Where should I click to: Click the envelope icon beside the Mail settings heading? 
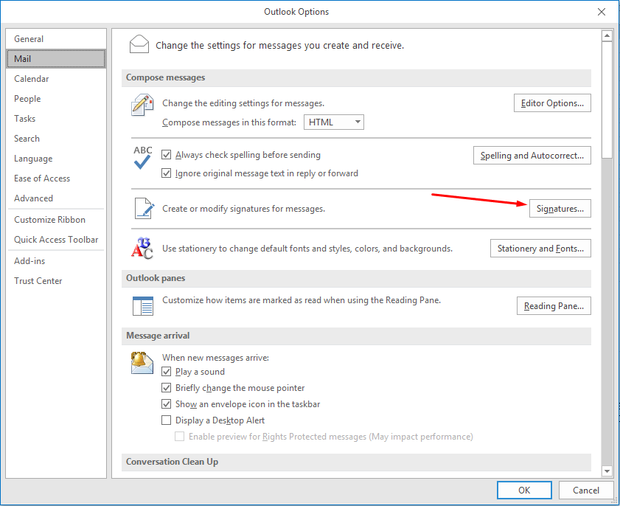[139, 44]
